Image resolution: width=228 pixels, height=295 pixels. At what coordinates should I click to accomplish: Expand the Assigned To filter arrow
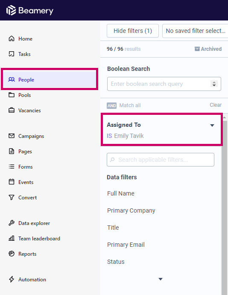(x=212, y=125)
